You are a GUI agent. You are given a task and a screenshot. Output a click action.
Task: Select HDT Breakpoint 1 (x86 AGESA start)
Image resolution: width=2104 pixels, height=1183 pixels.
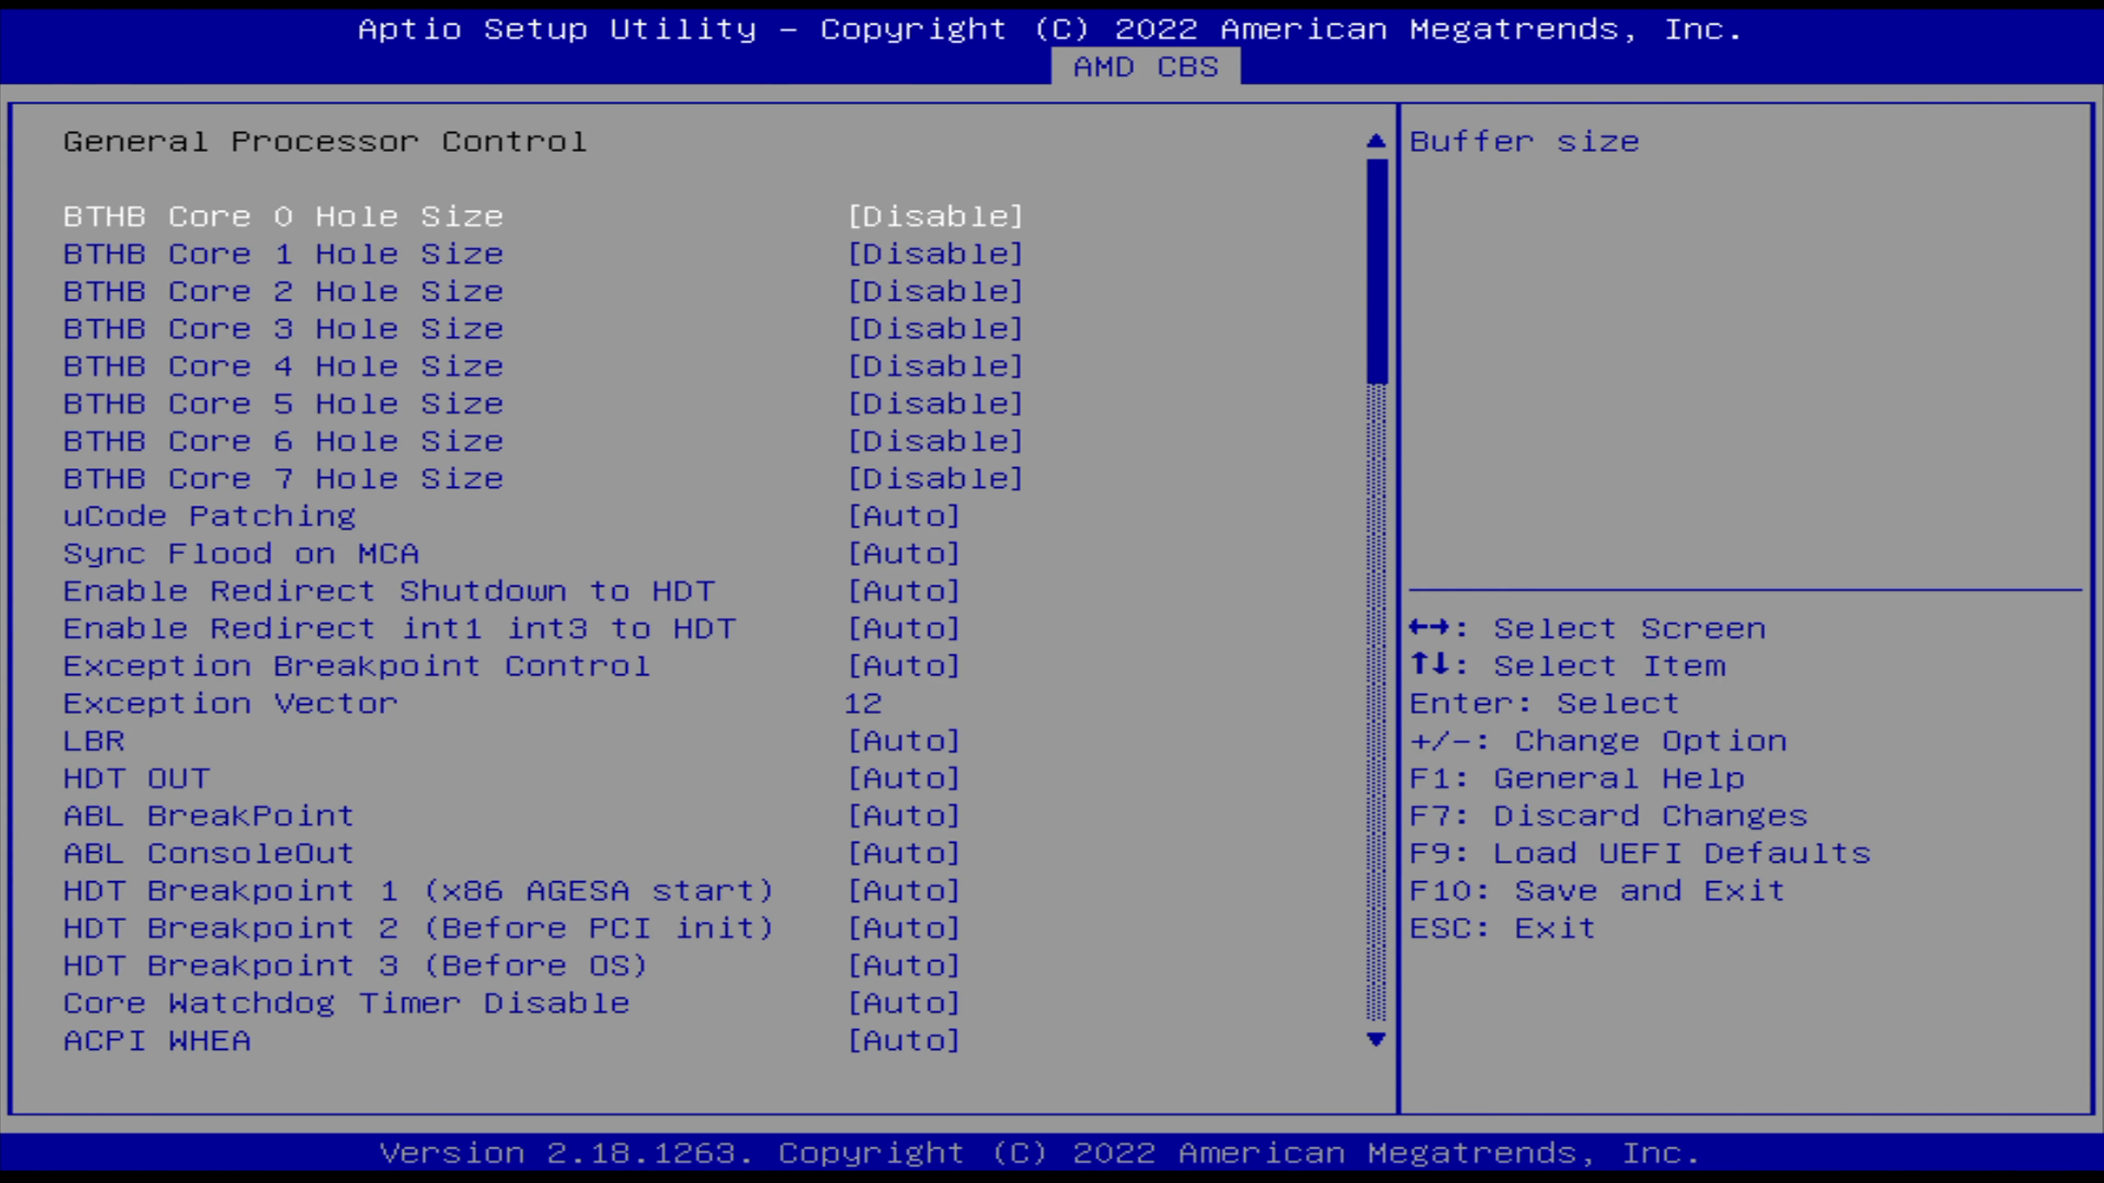point(418,891)
